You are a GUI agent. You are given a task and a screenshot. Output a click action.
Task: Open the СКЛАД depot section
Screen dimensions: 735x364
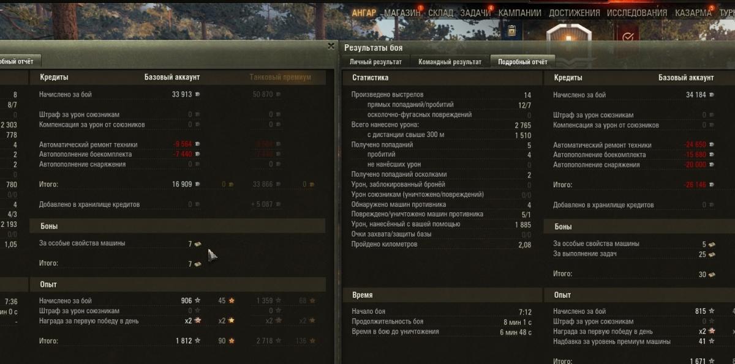[441, 13]
